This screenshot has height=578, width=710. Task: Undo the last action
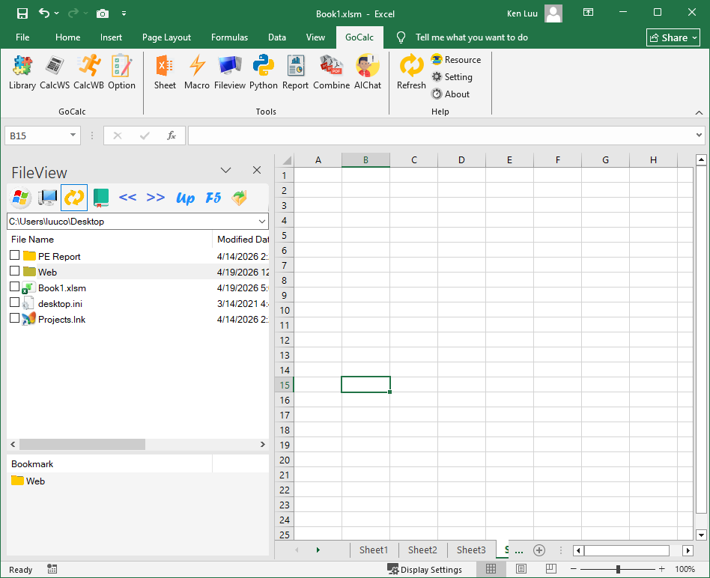coord(44,13)
